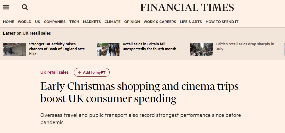Open the Markets section
Screen dimensions: 285x133
pos(92,22)
